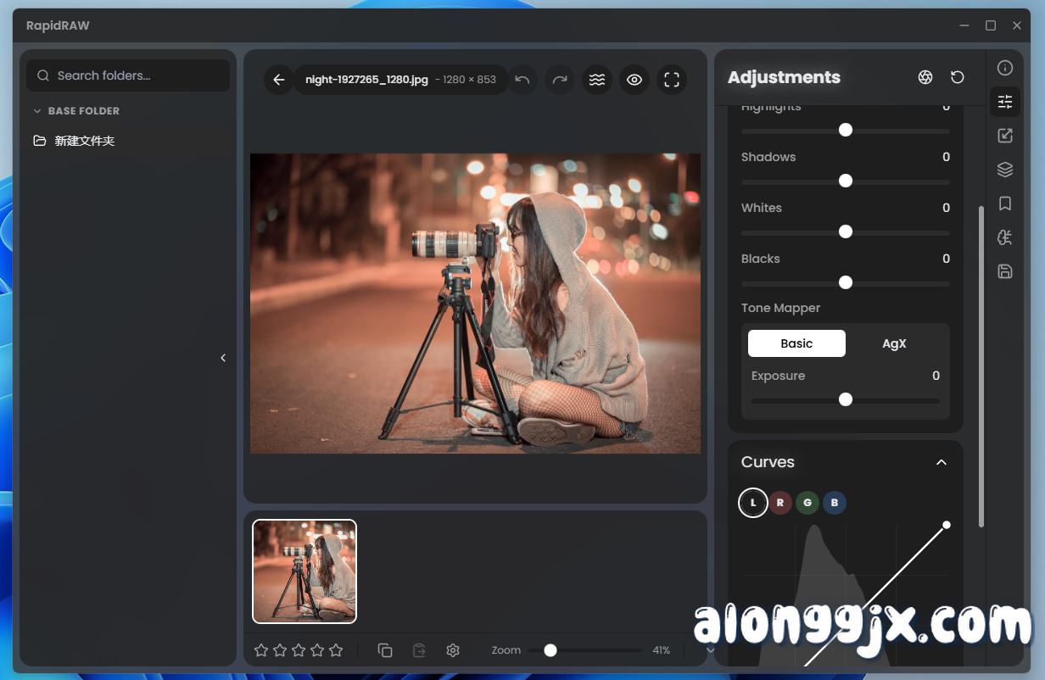The height and width of the screenshot is (680, 1045).
Task: Toggle the waveform display icon
Action: pyautogui.click(x=597, y=80)
